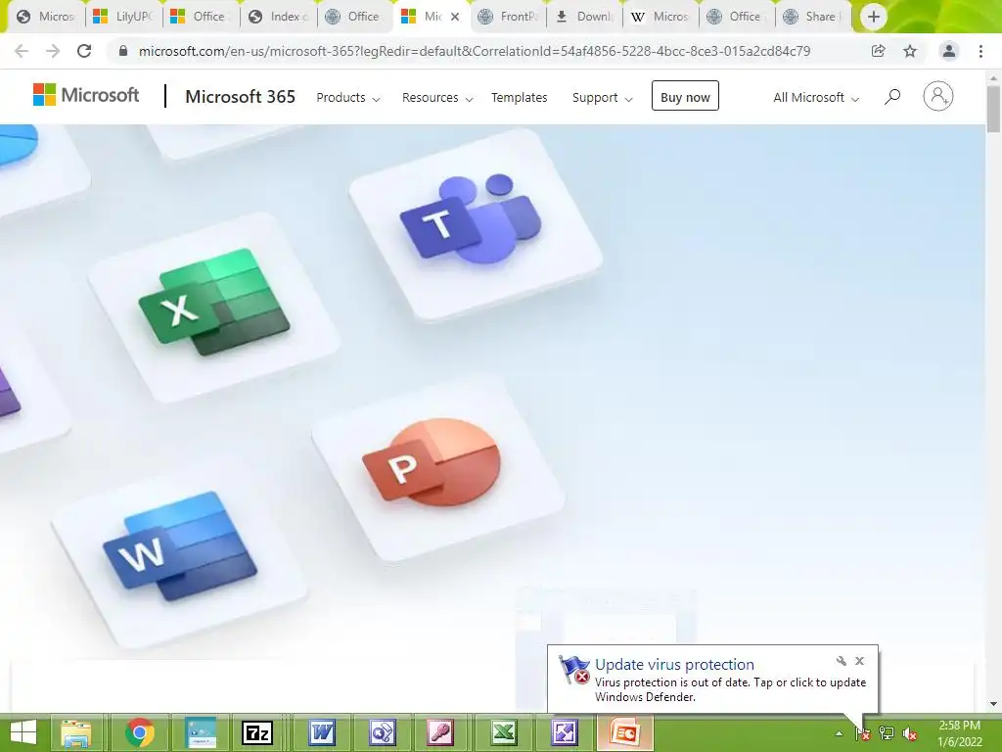The height and width of the screenshot is (752, 1002).
Task: Open Word from the taskbar
Action: pyautogui.click(x=321, y=732)
